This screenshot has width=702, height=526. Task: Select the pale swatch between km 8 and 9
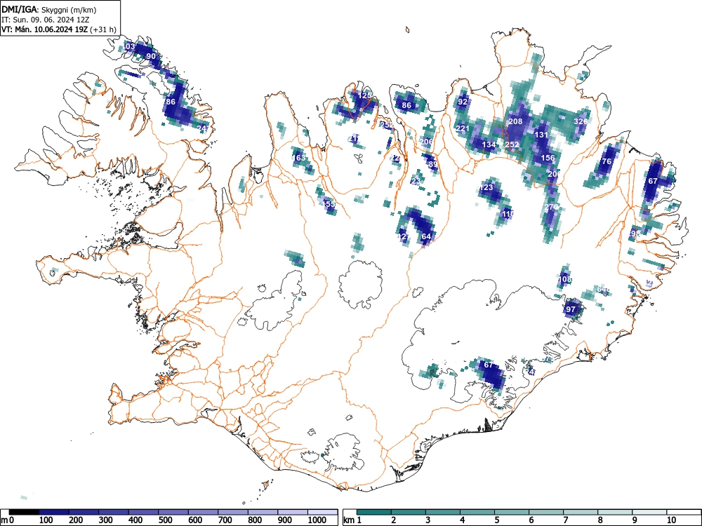click(615, 512)
